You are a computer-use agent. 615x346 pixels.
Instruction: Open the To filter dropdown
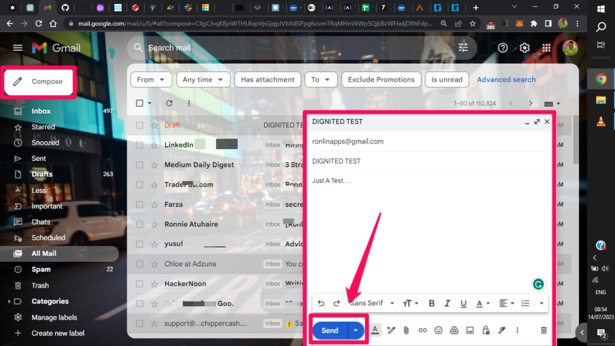tap(321, 80)
